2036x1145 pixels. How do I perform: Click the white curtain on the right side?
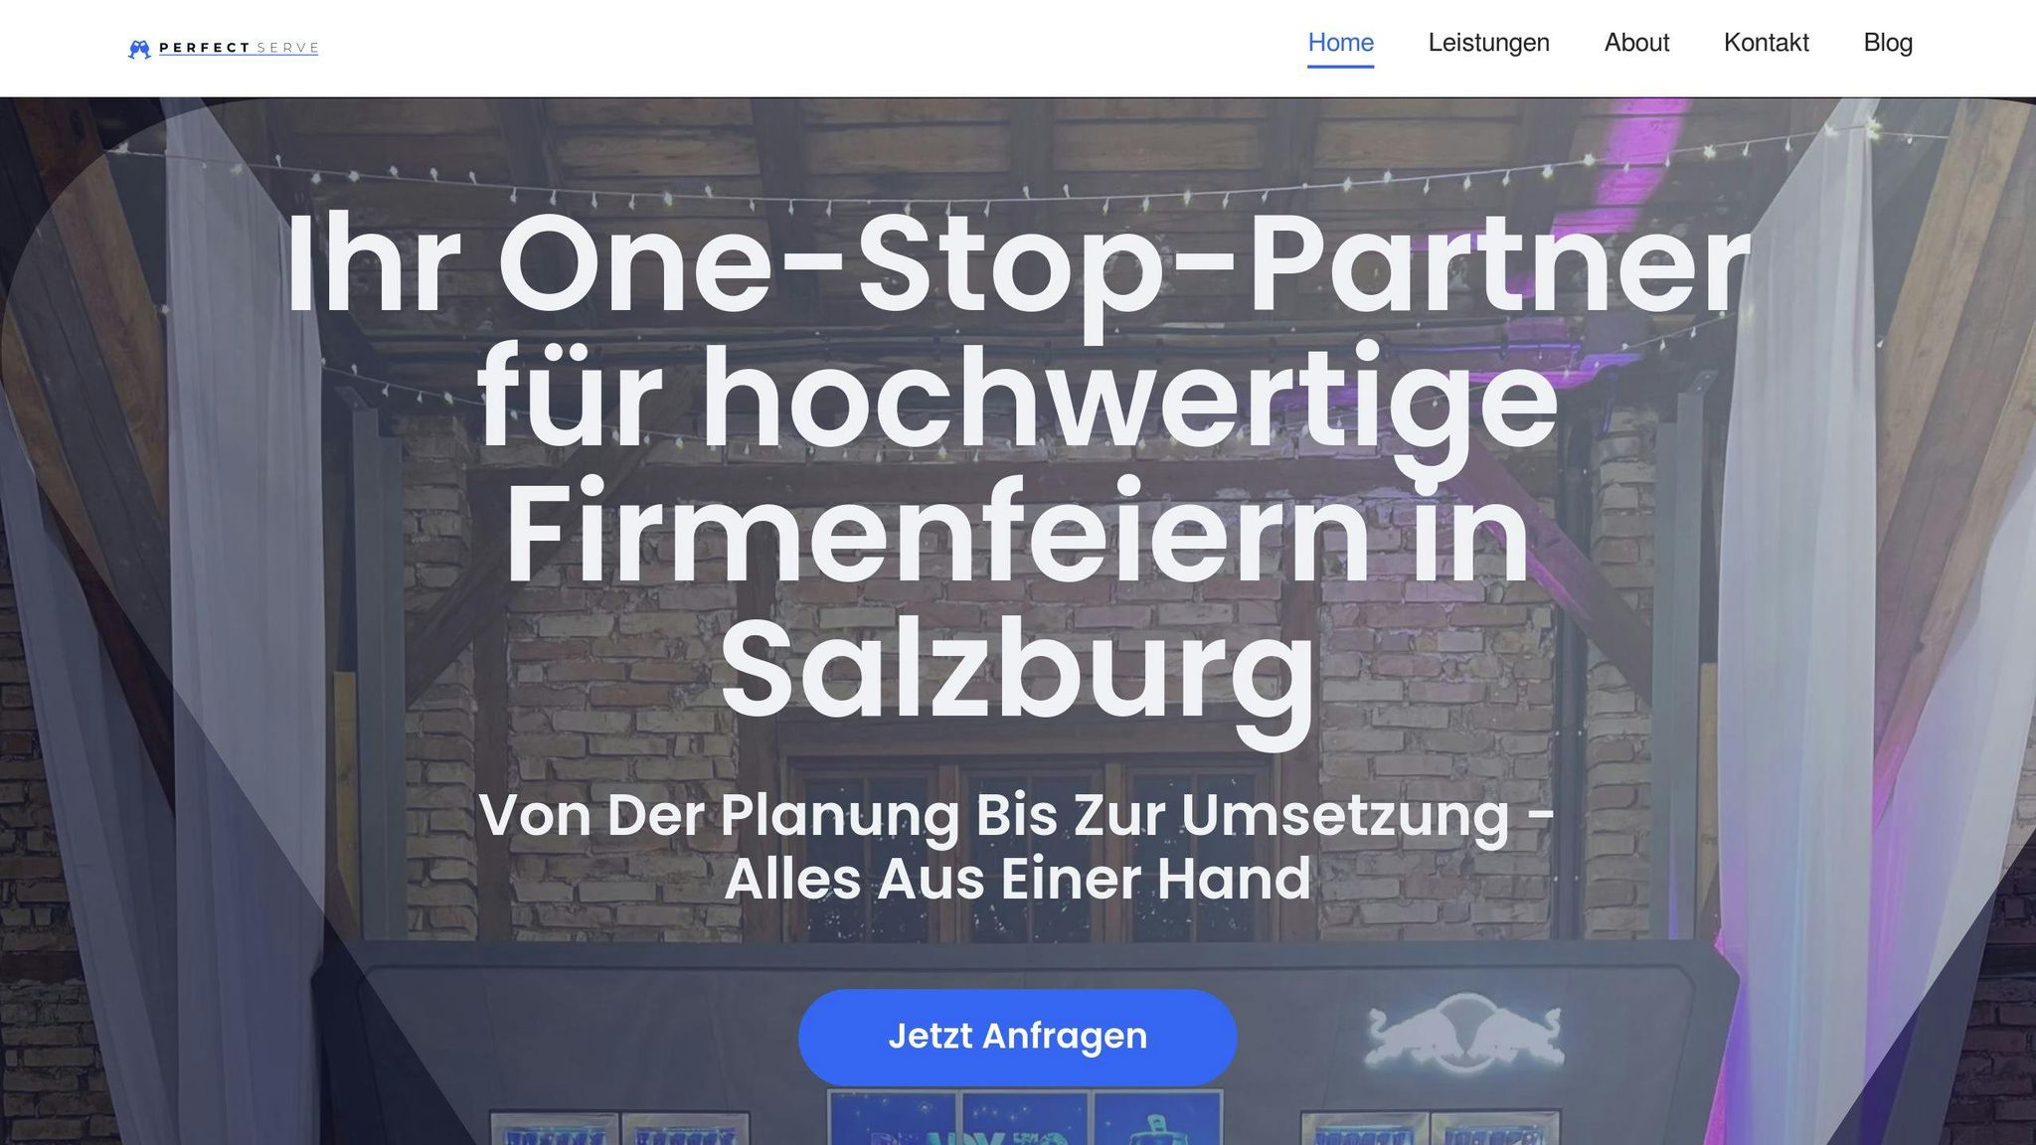[x=1799, y=596]
